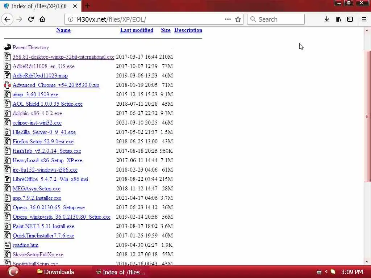Close the Index of /files/XP/EOL tab
The image size is (371, 278).
click(75, 6)
